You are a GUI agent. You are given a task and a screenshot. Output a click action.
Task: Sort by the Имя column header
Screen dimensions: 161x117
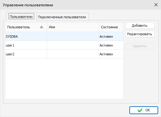(73, 27)
